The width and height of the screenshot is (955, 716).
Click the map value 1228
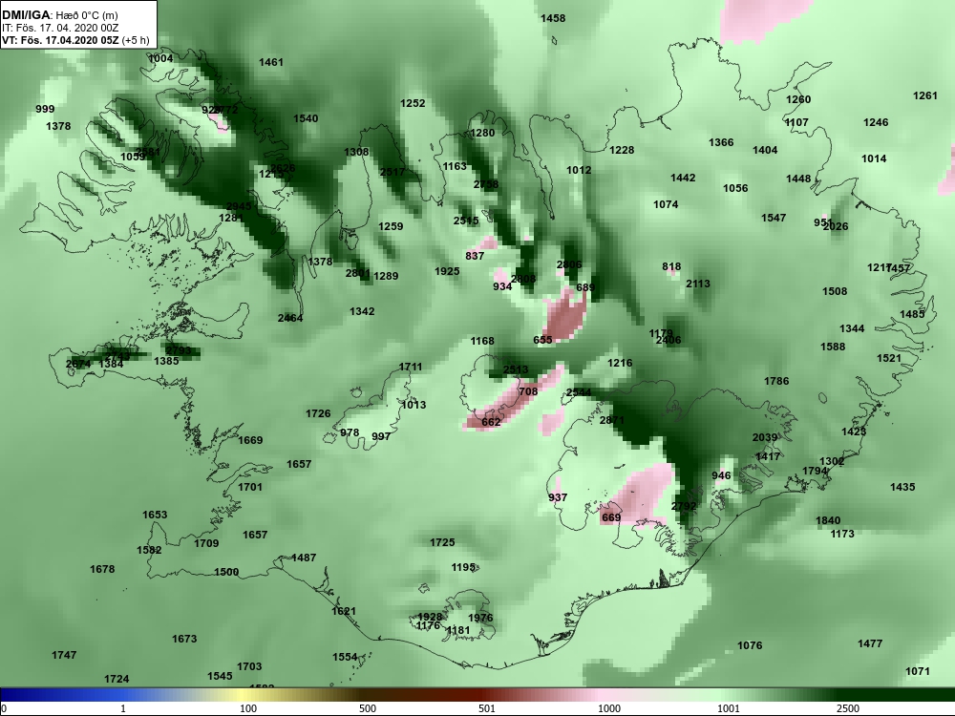point(622,150)
